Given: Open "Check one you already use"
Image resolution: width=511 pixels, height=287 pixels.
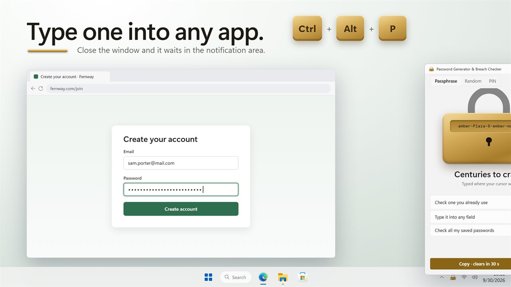Looking at the screenshot, I should 470,202.
